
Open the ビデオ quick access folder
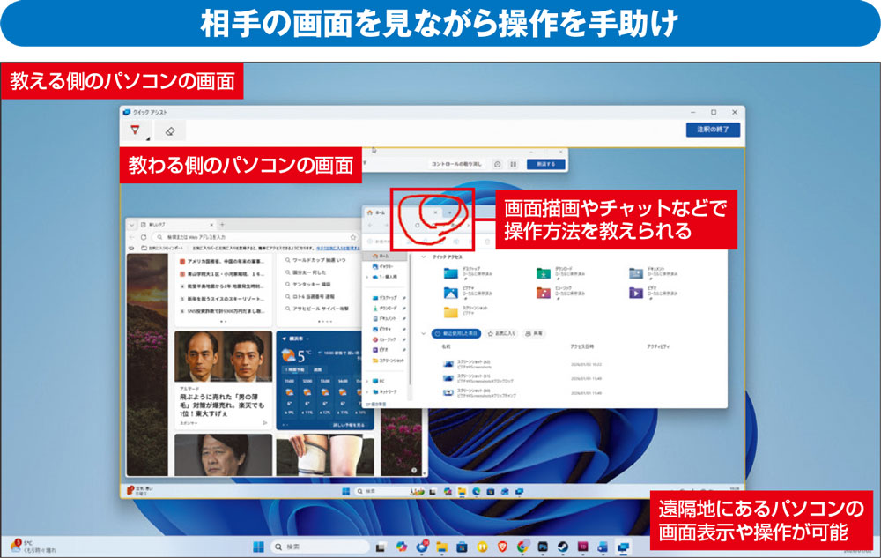(652, 292)
